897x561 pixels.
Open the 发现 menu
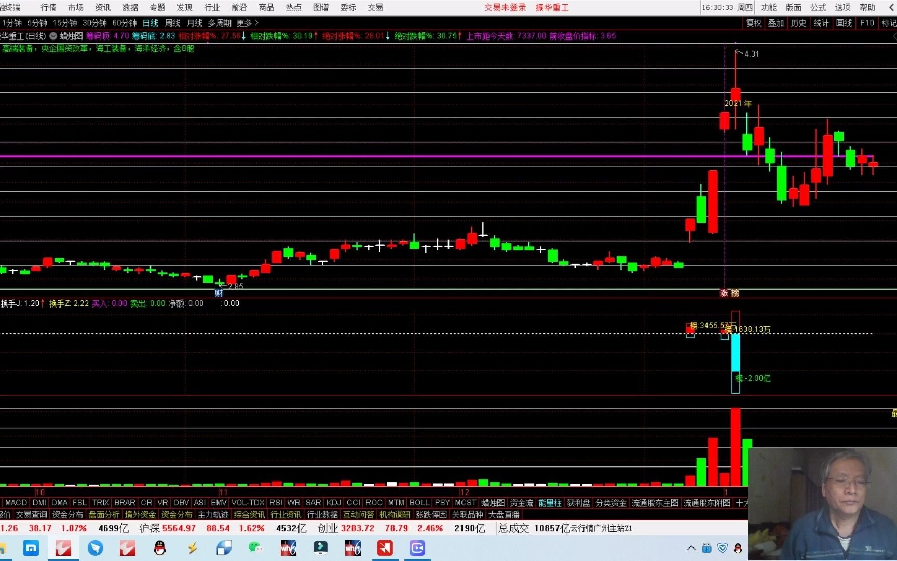pyautogui.click(x=184, y=8)
